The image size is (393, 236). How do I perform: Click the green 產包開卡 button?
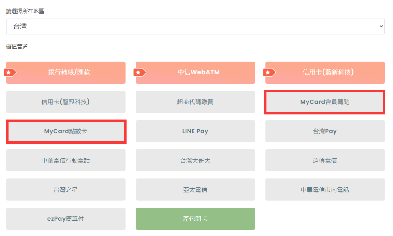[195, 219]
